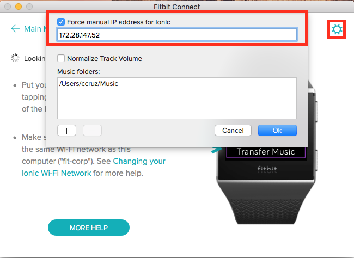Open the Changing your Ionic Wi-Fi Network link
The image size is (354, 258).
94,167
